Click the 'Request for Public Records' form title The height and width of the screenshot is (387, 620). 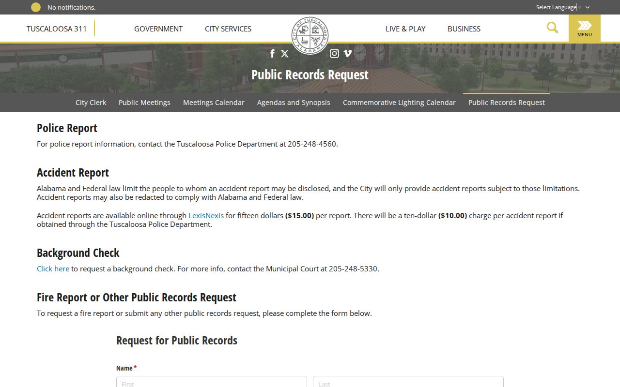[177, 341]
